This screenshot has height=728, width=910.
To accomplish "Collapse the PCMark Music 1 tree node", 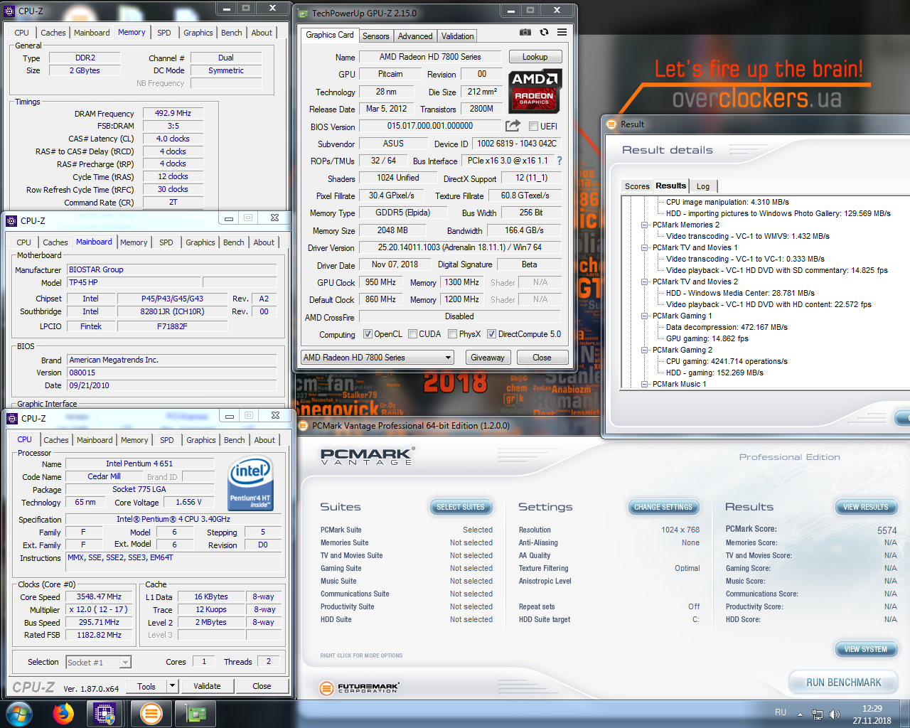I will pos(644,384).
